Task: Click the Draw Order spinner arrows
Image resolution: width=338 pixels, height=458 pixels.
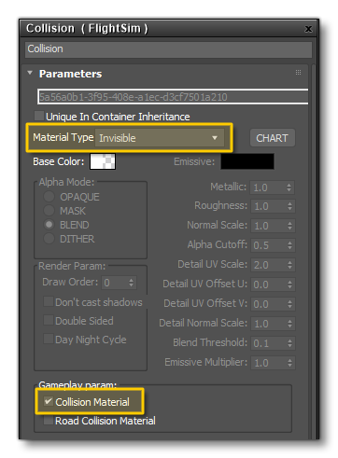Action: coord(131,283)
